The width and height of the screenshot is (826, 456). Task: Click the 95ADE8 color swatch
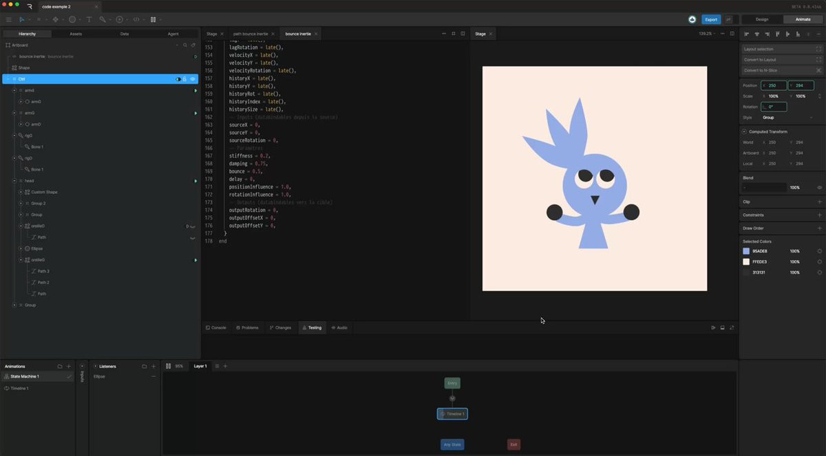tap(746, 251)
